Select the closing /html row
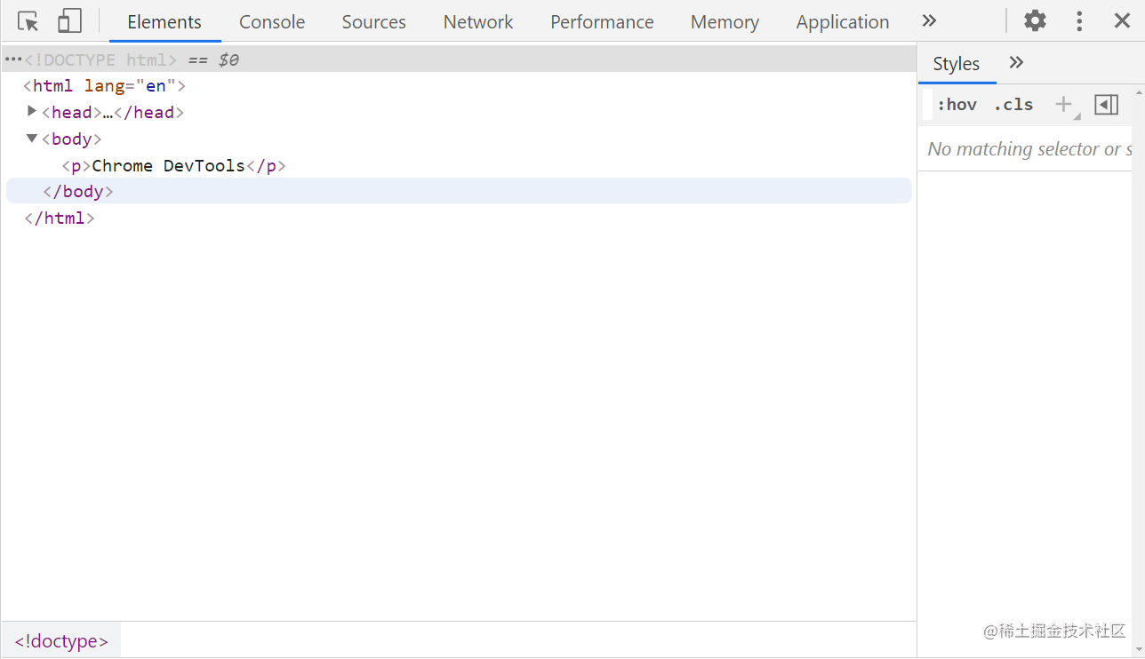This screenshot has width=1145, height=659. [60, 218]
